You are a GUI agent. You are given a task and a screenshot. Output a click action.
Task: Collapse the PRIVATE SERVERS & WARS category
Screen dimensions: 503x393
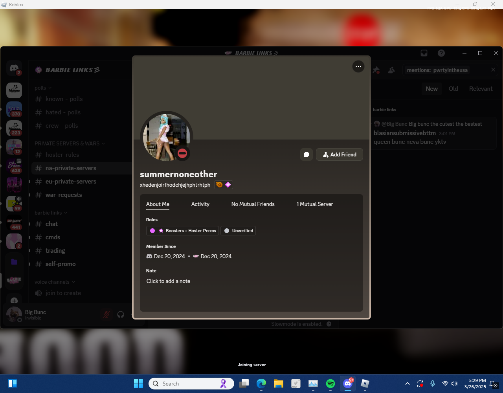click(70, 144)
